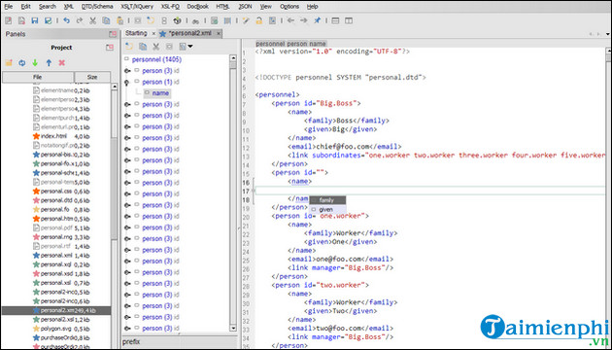612x350 pixels.
Task: Click the add folder icon in Project panel
Action: coord(9,63)
